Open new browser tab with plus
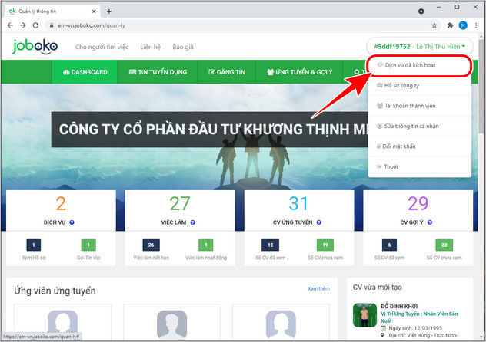Viewport: 486px width, 342px height. 108,12
